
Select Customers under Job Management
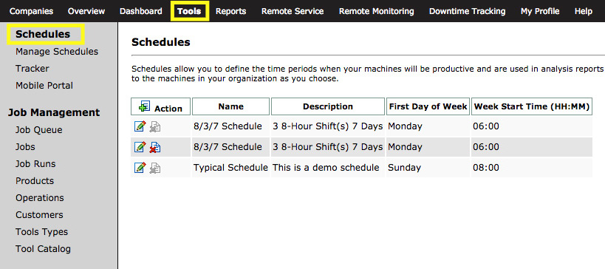click(x=39, y=214)
